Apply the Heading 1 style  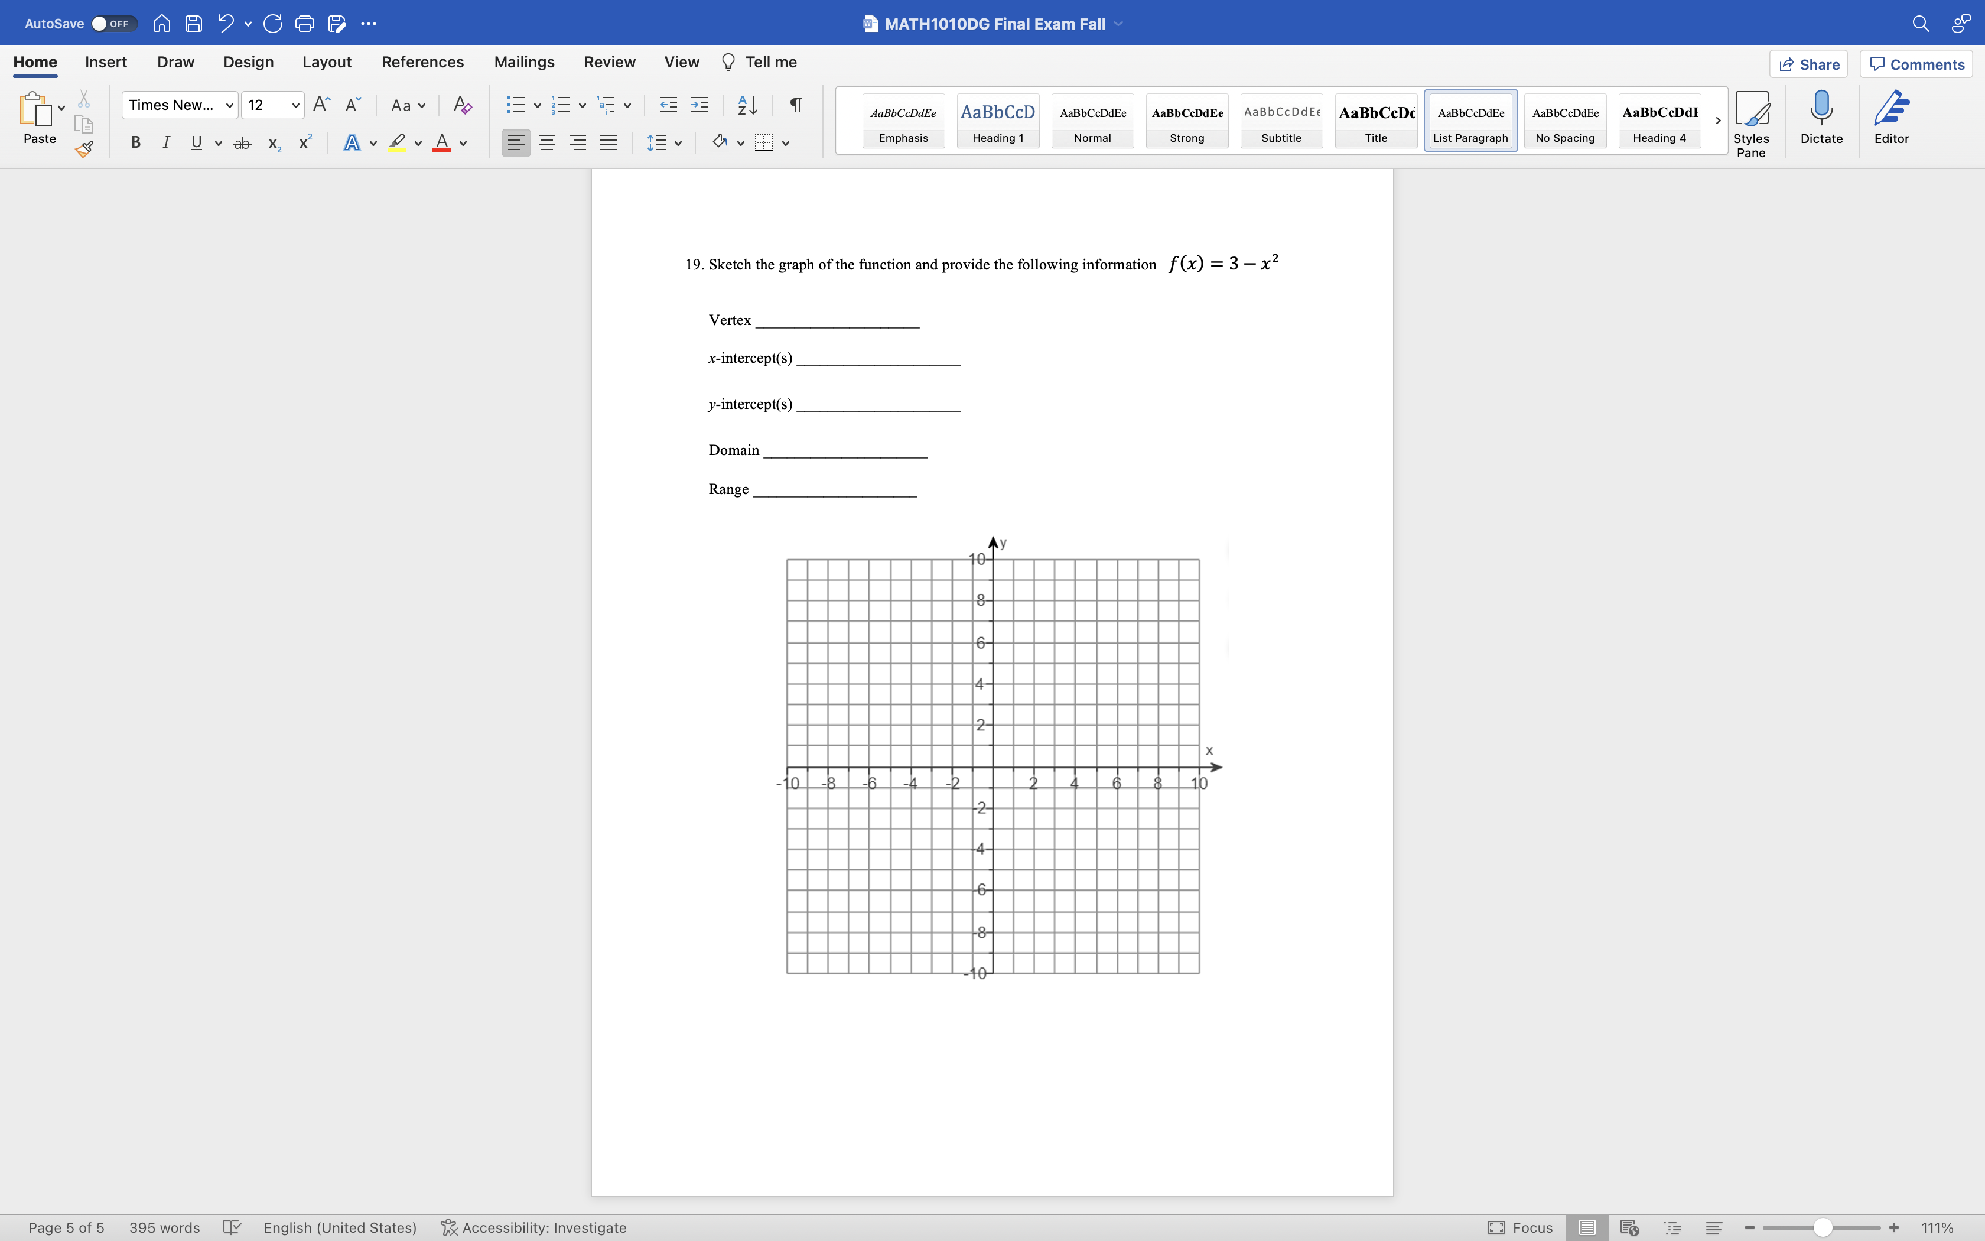tap(997, 121)
